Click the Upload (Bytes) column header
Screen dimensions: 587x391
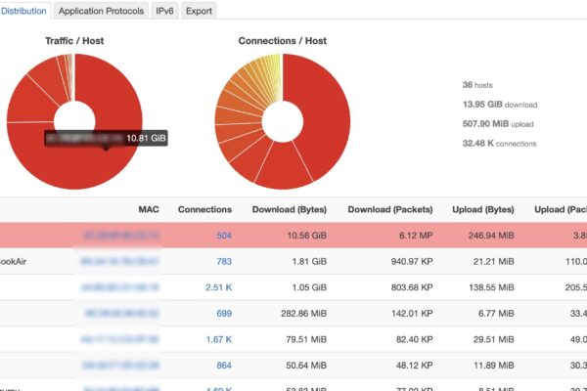click(486, 209)
